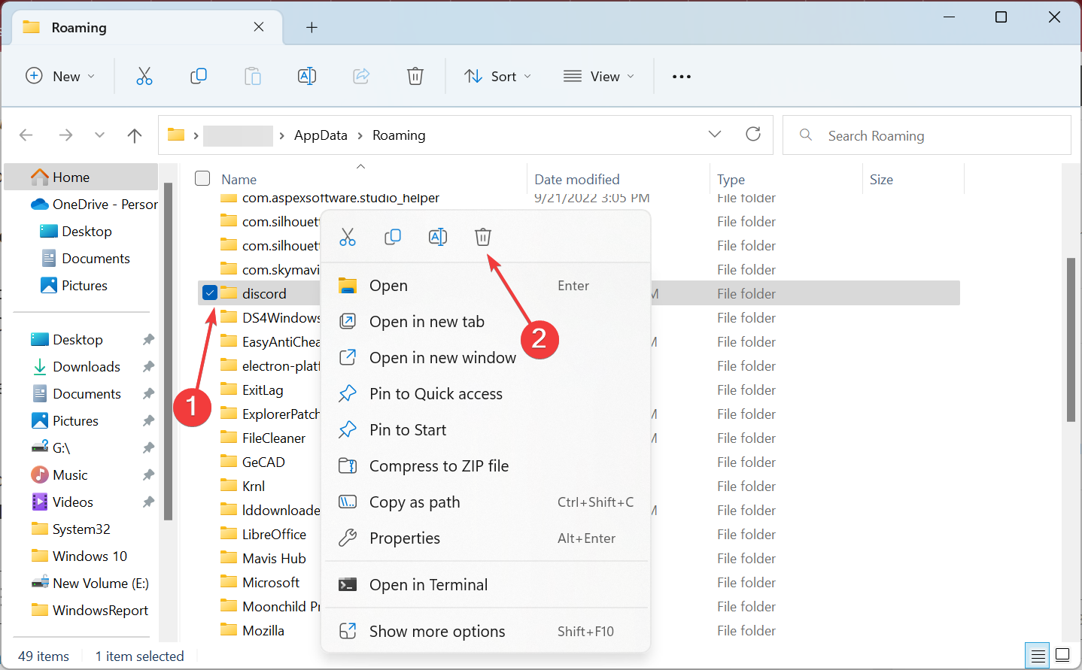Go forward with the right arrow button
Image resolution: width=1082 pixels, height=670 pixels.
pos(65,135)
